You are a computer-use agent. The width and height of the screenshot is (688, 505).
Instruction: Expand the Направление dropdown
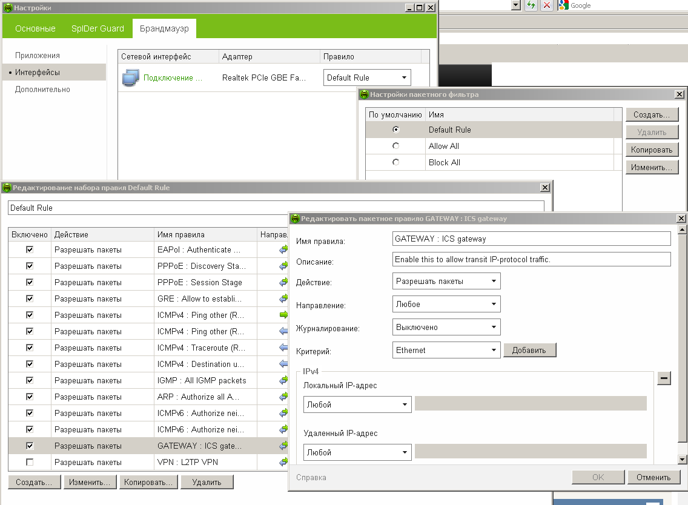pos(446,304)
